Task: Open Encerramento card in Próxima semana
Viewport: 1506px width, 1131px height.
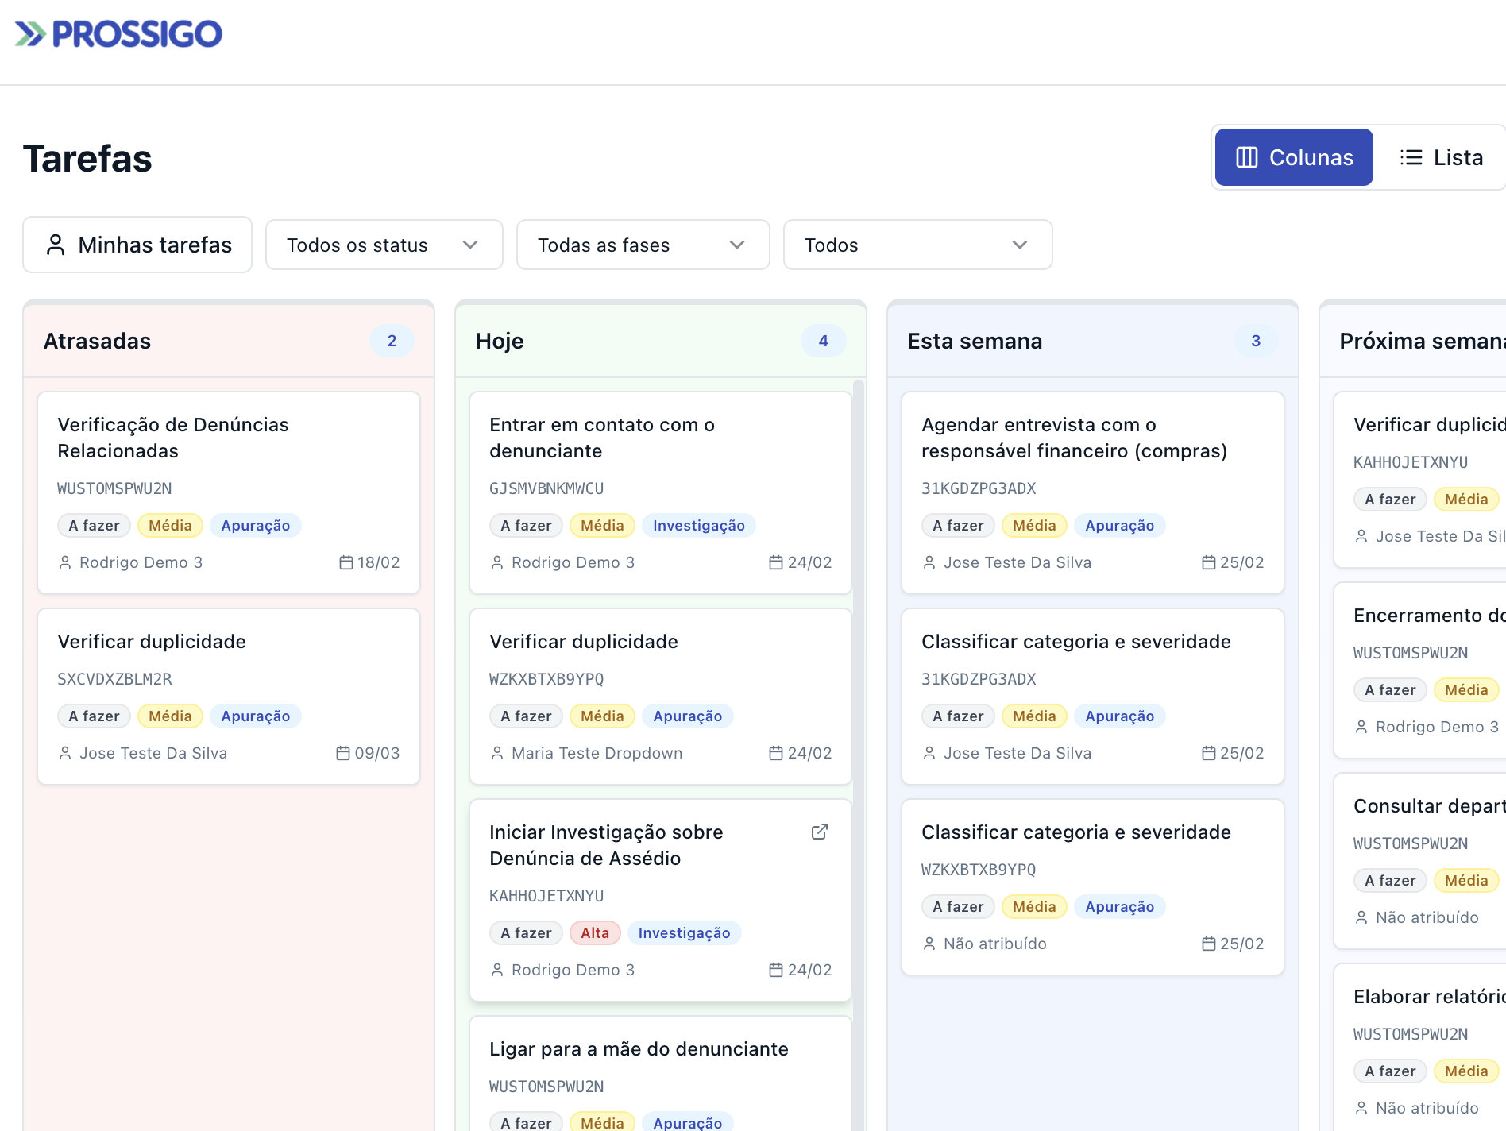Action: (1420, 670)
